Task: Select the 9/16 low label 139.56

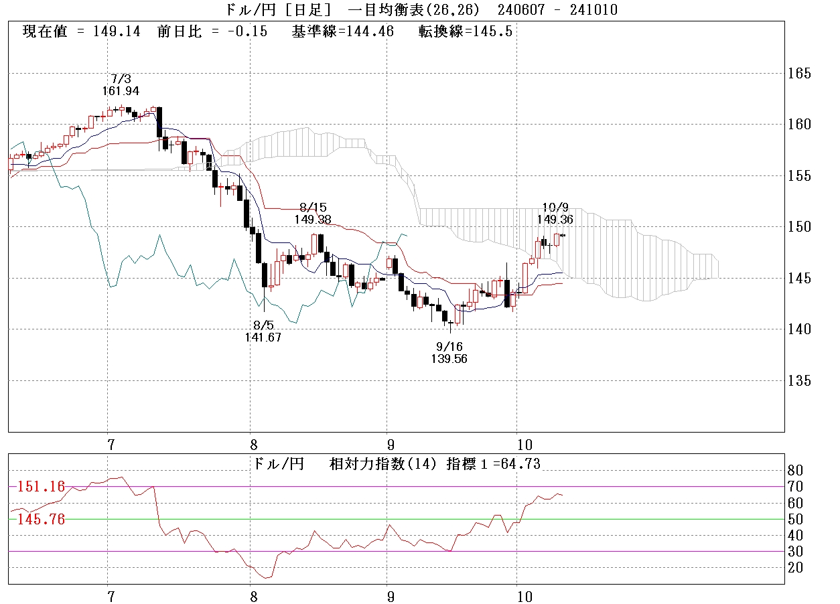Action: [449, 359]
